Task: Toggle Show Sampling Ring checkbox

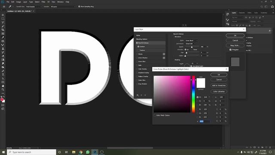Action: pyautogui.click(x=79, y=6)
